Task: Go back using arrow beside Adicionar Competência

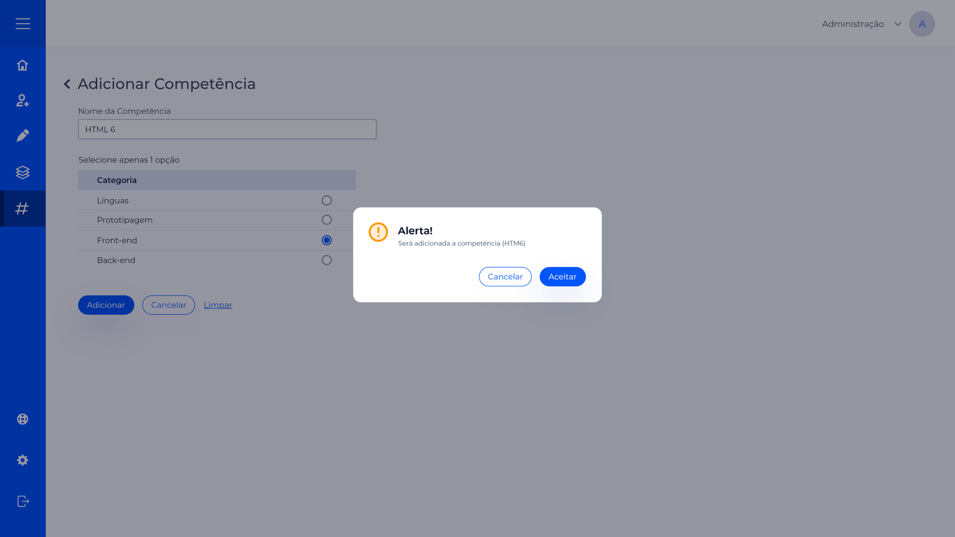Action: [67, 84]
